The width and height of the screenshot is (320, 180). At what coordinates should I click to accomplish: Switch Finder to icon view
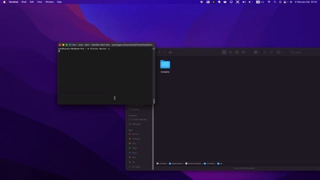[224, 52]
